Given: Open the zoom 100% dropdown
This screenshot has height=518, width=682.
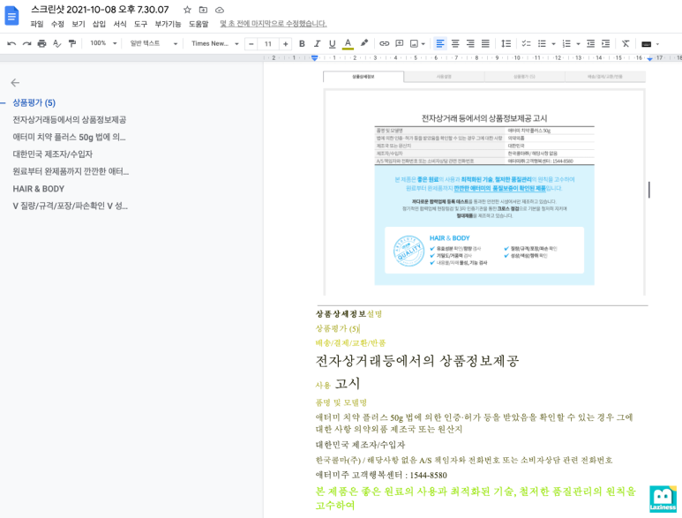Looking at the screenshot, I should [103, 43].
